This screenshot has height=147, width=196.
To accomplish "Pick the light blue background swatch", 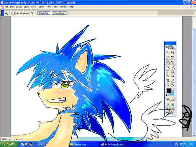I will (x=172, y=93).
